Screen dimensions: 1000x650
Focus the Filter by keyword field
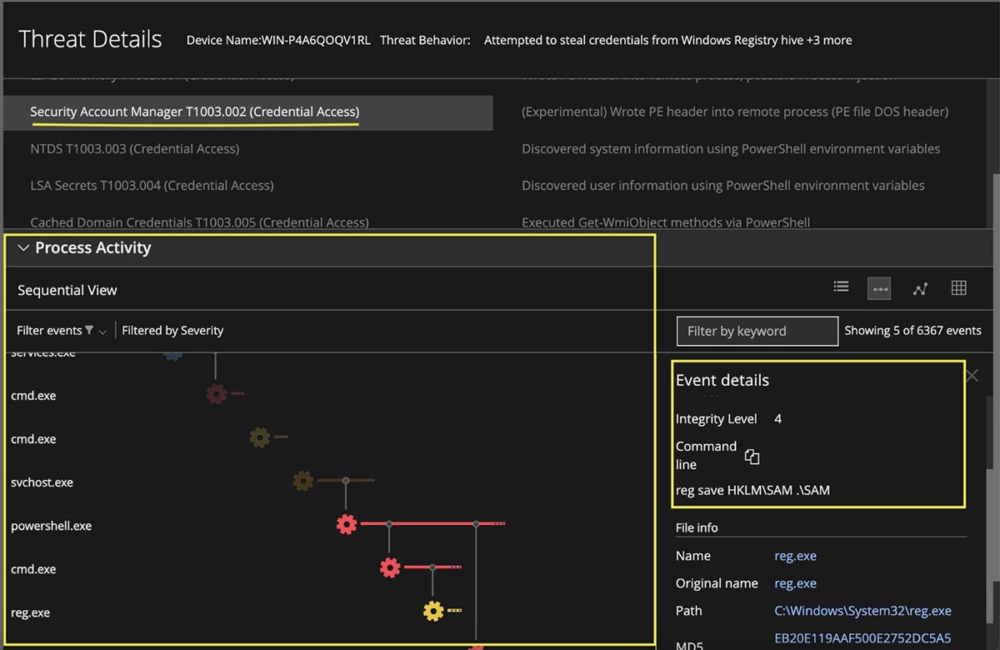pos(757,331)
